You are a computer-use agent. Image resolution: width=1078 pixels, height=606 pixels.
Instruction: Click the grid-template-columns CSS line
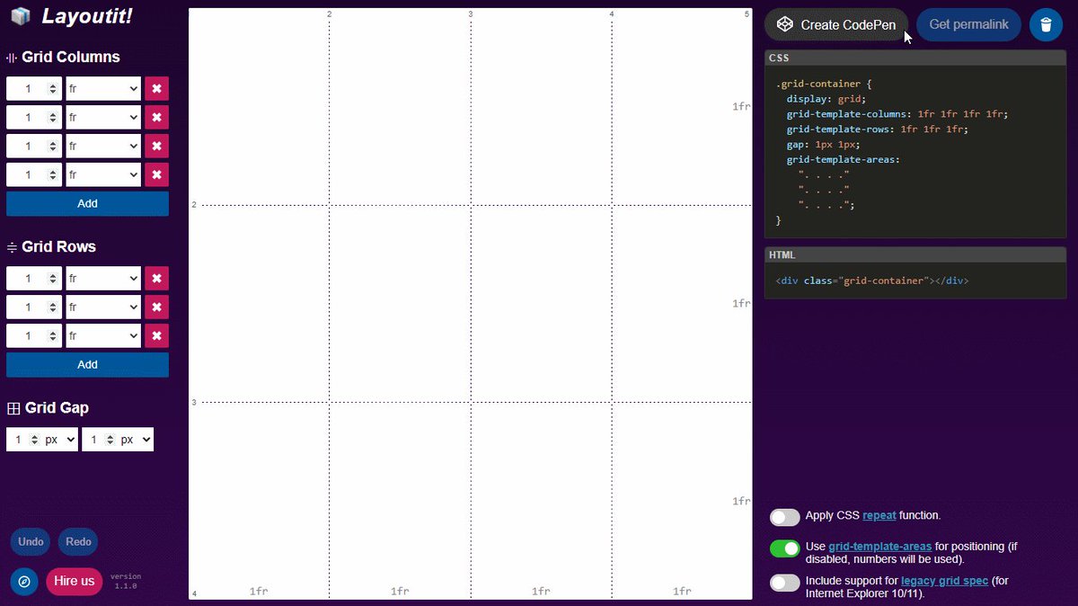point(897,114)
